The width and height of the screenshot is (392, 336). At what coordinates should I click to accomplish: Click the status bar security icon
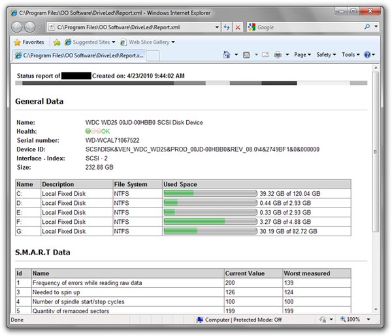pos(323,320)
